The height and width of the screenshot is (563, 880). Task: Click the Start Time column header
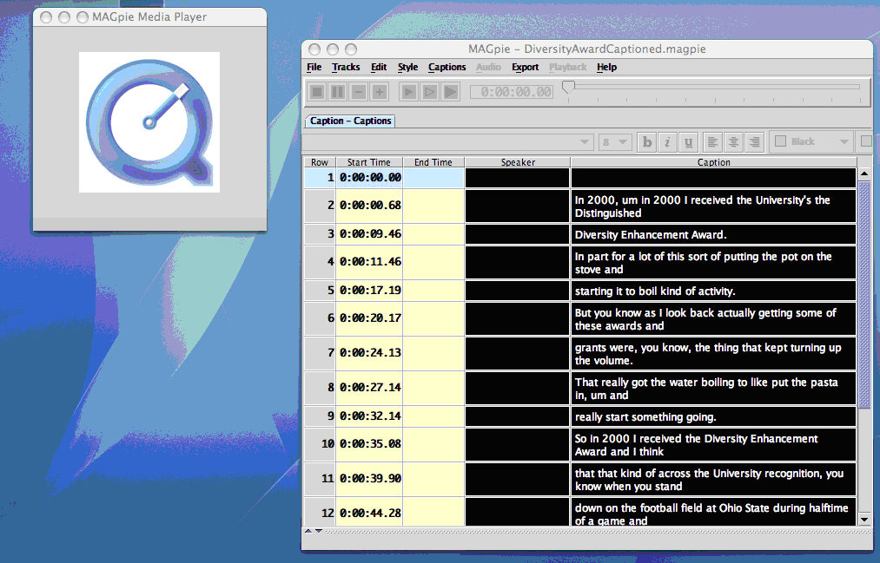pyautogui.click(x=369, y=162)
